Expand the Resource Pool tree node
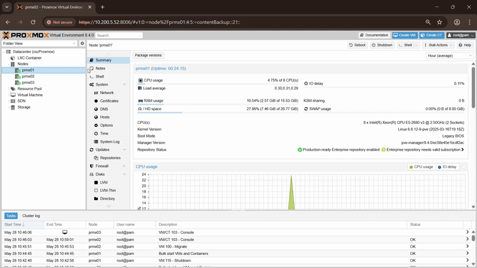The width and height of the screenshot is (477, 268). pos(8,89)
